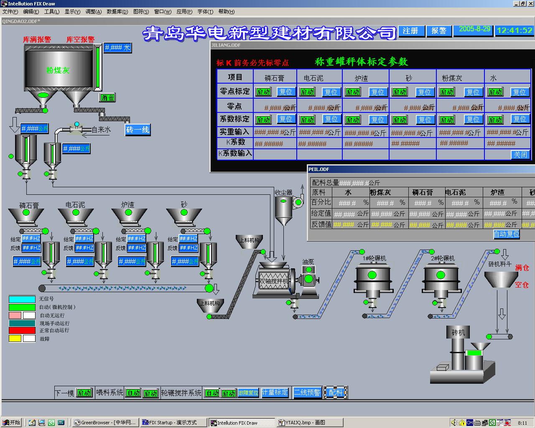Screen dimensions: 535x428
Task: Click the 砖机料斗 hopper icon
Action: click(501, 279)
